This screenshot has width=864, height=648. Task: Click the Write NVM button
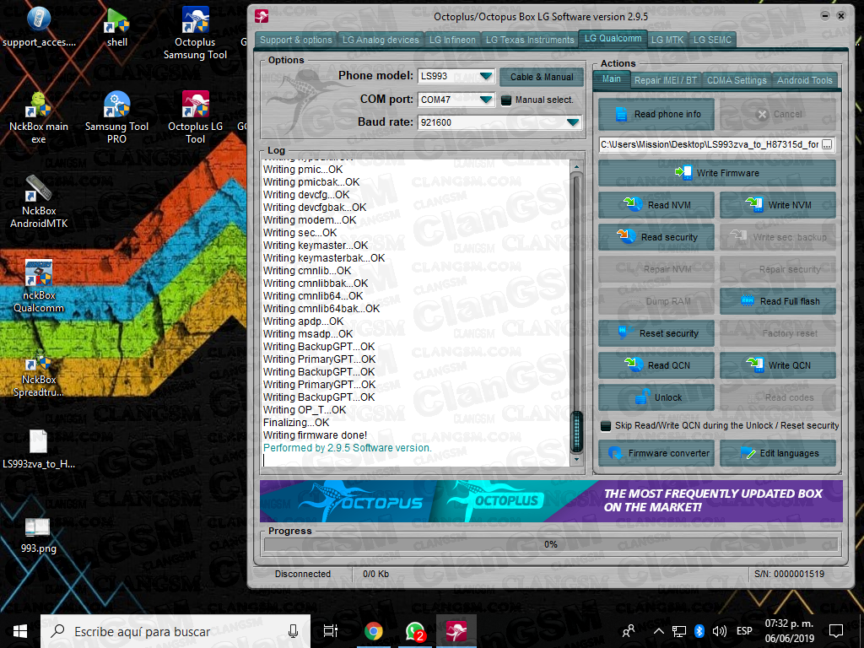(x=777, y=205)
